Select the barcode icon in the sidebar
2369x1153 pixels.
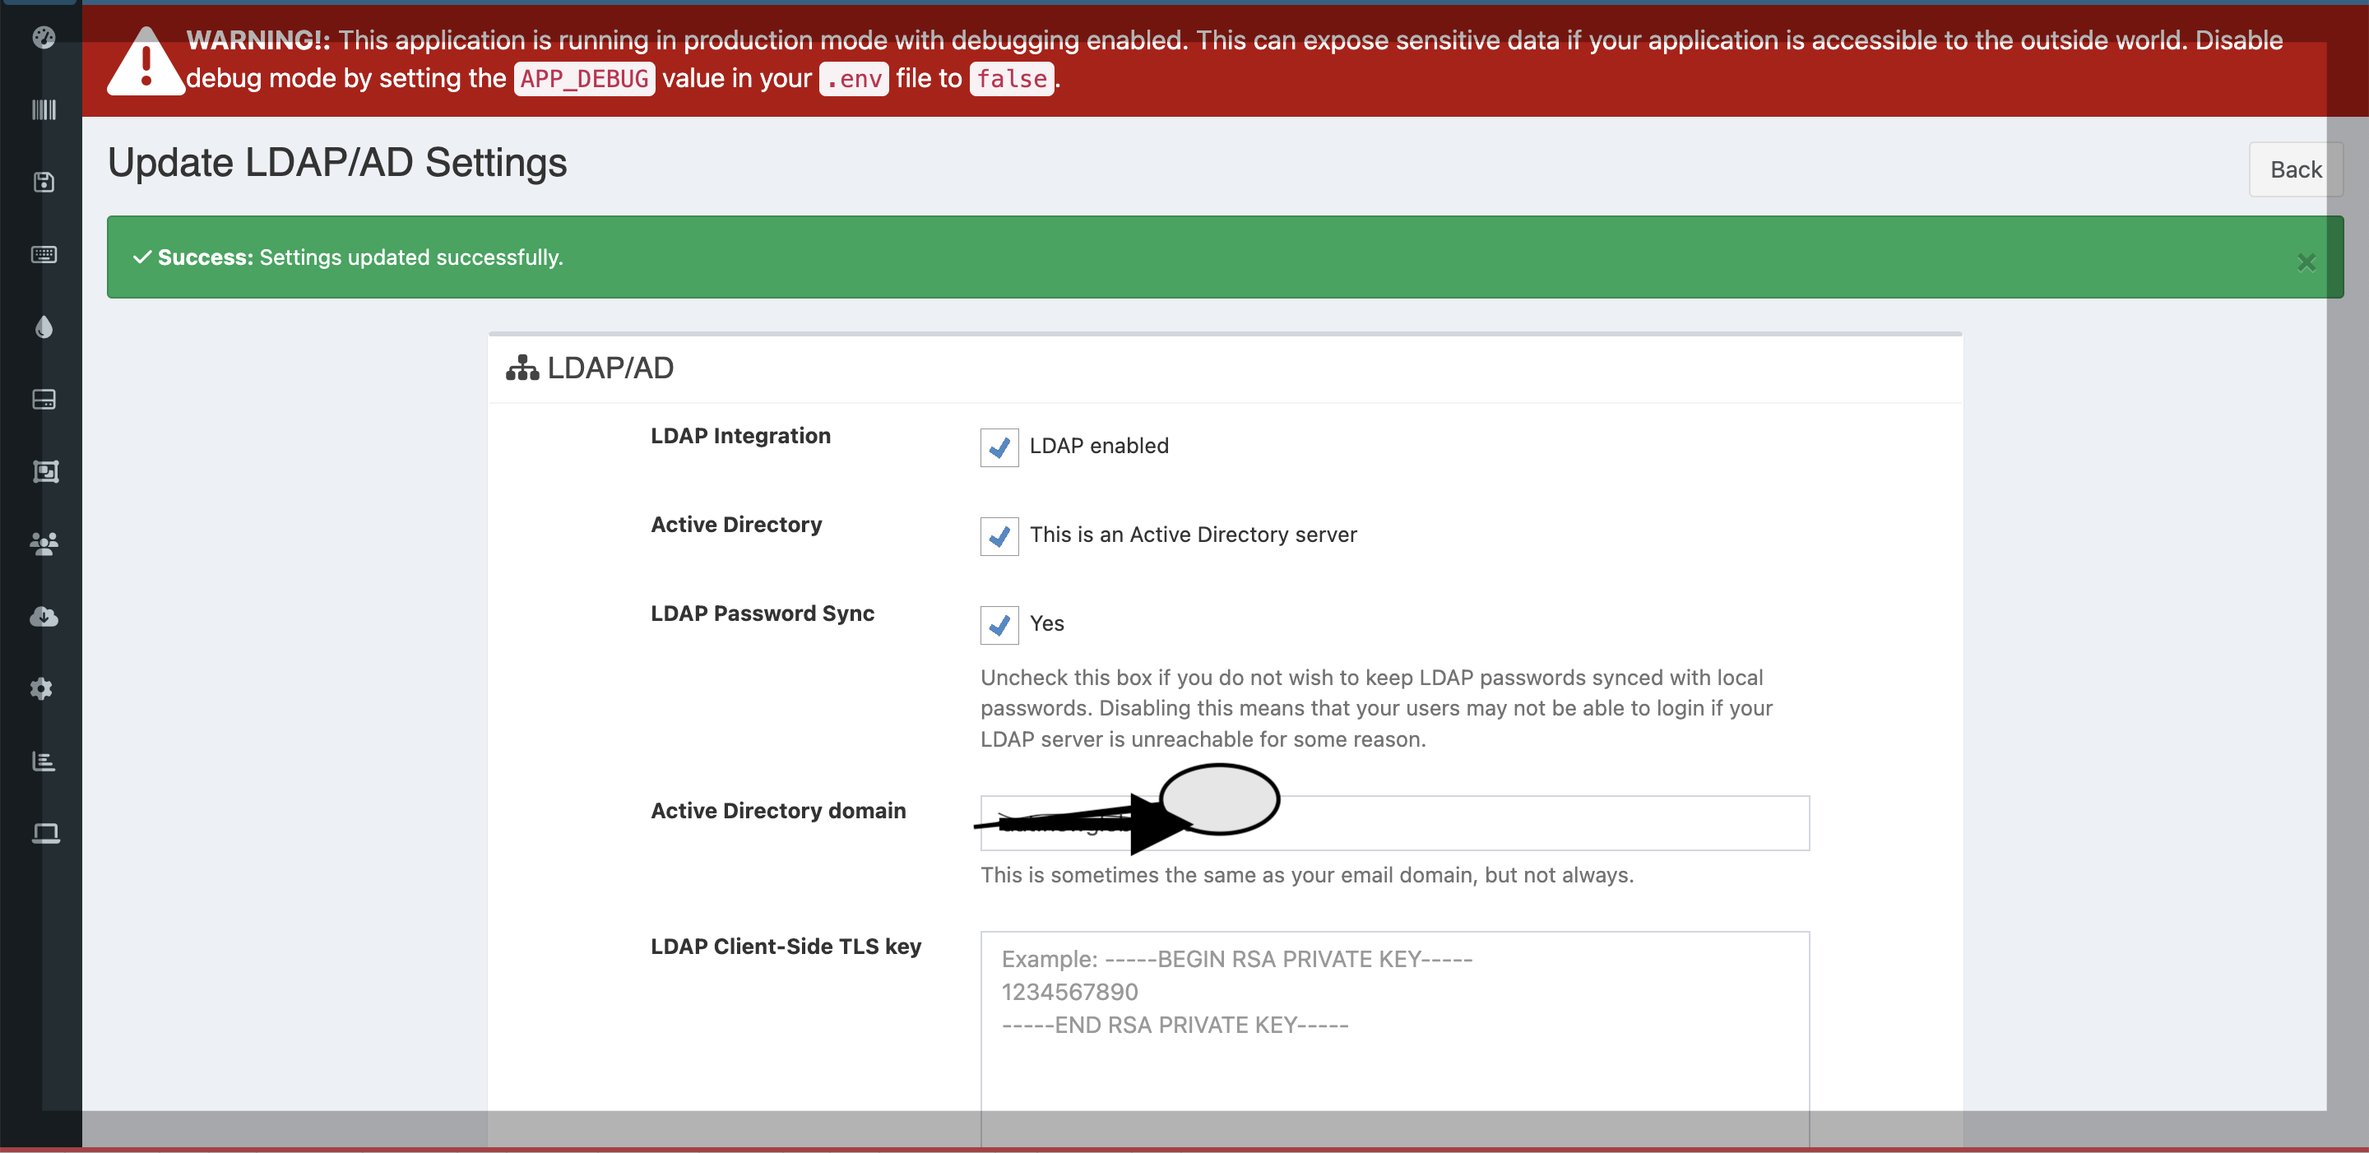(44, 109)
